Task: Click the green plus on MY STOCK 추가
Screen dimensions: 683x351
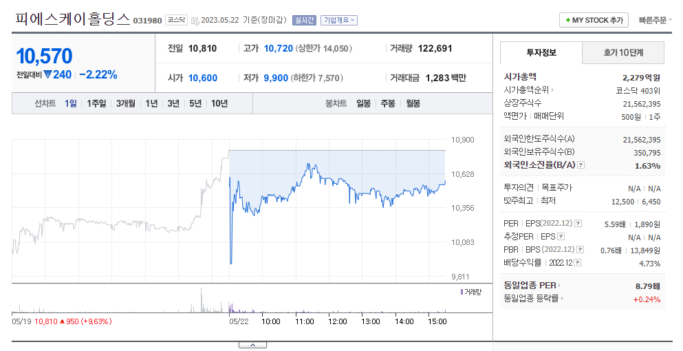Action: coord(567,20)
